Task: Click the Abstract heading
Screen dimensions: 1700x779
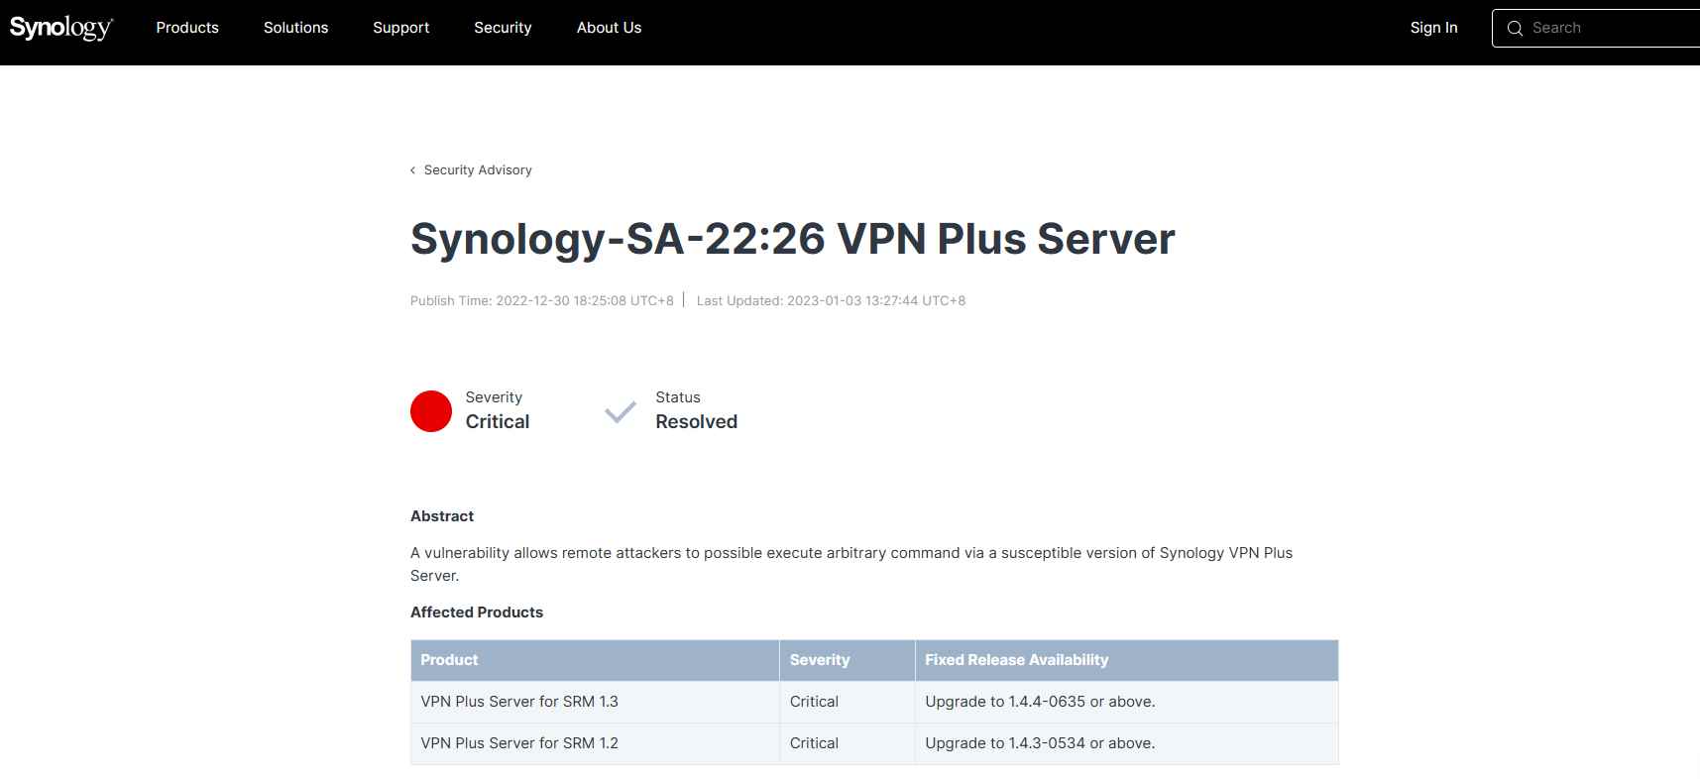Action: pos(442,516)
